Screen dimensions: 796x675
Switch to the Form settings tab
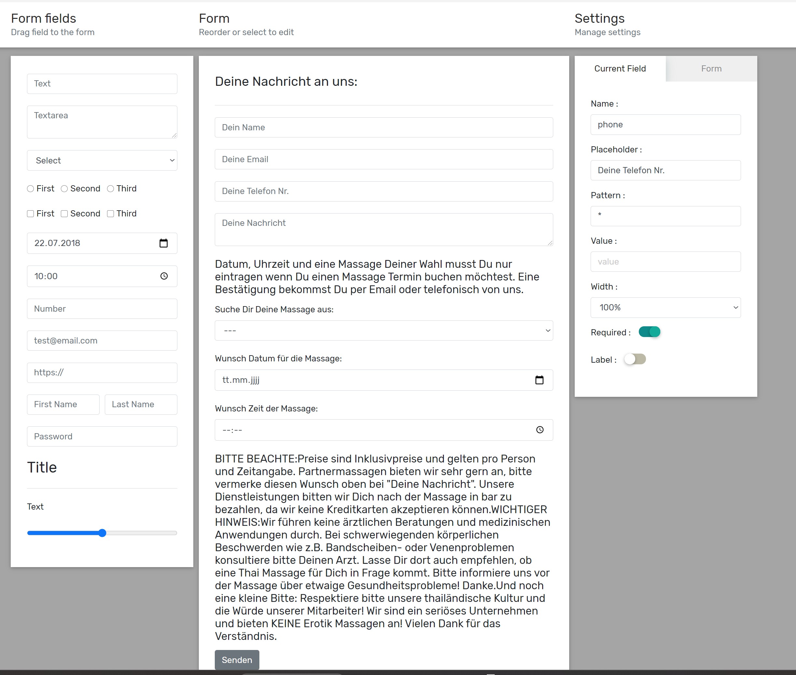(711, 69)
